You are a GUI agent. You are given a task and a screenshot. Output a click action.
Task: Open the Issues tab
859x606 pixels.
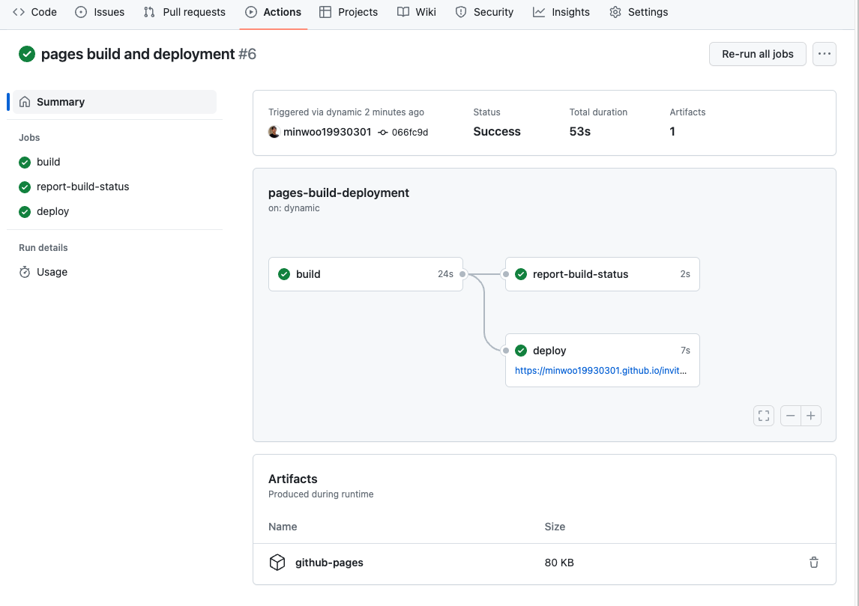click(x=100, y=12)
